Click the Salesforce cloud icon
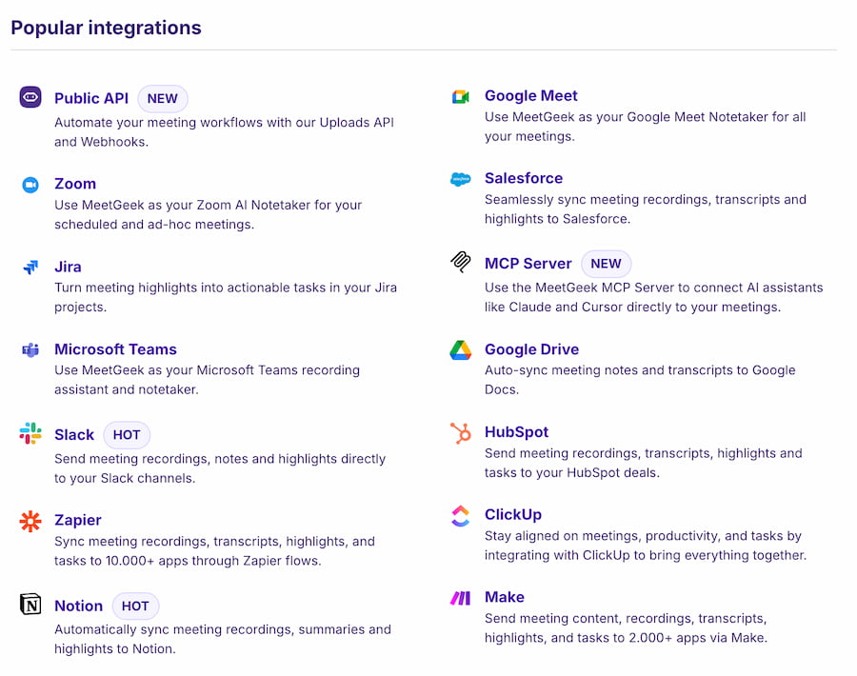The image size is (857, 676). click(x=461, y=179)
